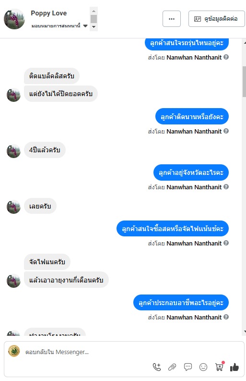Screen dimensions: 246x381
Task: Open the three-dots more options button
Action: pos(172,19)
